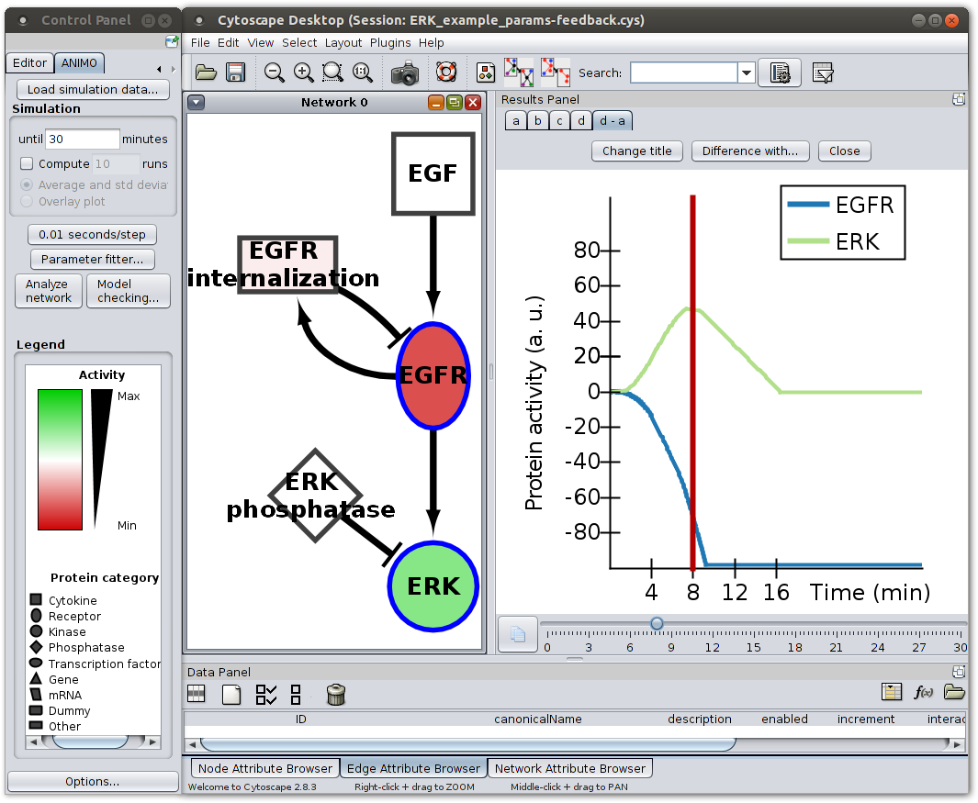Float the Results Panel with its dock icon
Image resolution: width=978 pixels, height=803 pixels.
959,99
